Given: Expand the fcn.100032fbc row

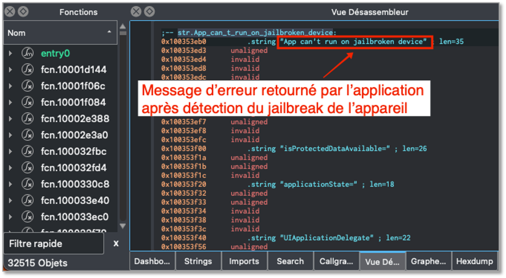Looking at the screenshot, I should 10,151.
